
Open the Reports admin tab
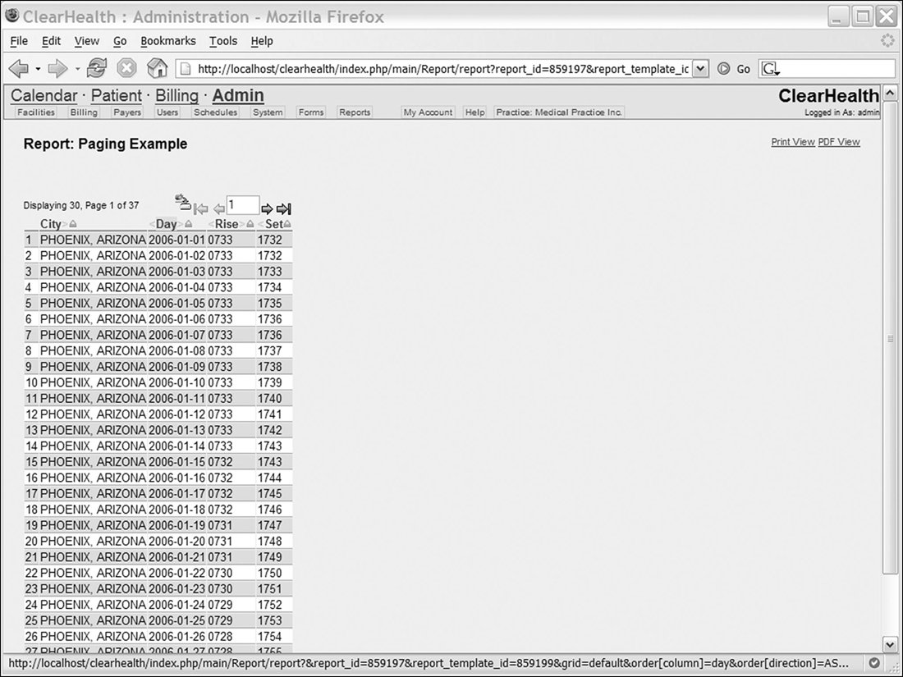(355, 112)
